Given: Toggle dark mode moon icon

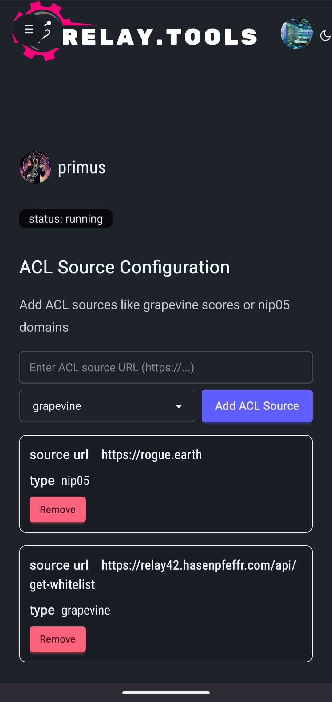Looking at the screenshot, I should (x=325, y=36).
